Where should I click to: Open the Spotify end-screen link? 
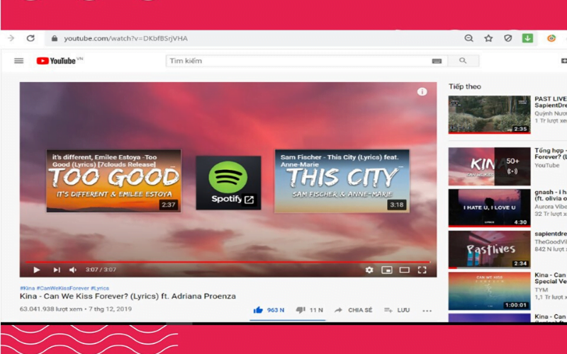pyautogui.click(x=228, y=183)
